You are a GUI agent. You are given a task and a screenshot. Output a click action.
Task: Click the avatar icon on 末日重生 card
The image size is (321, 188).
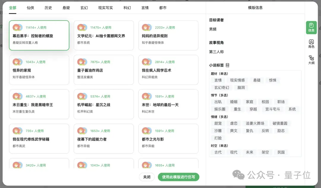click(x=17, y=96)
